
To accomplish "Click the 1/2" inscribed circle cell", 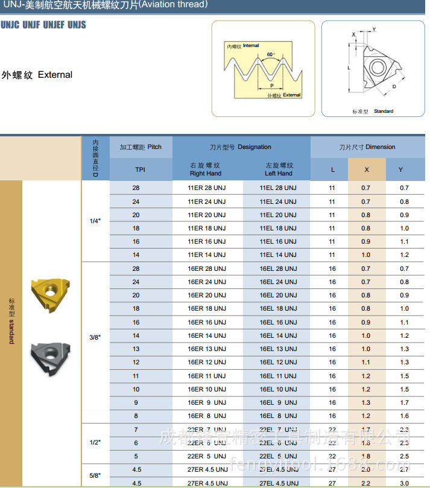I will [95, 442].
